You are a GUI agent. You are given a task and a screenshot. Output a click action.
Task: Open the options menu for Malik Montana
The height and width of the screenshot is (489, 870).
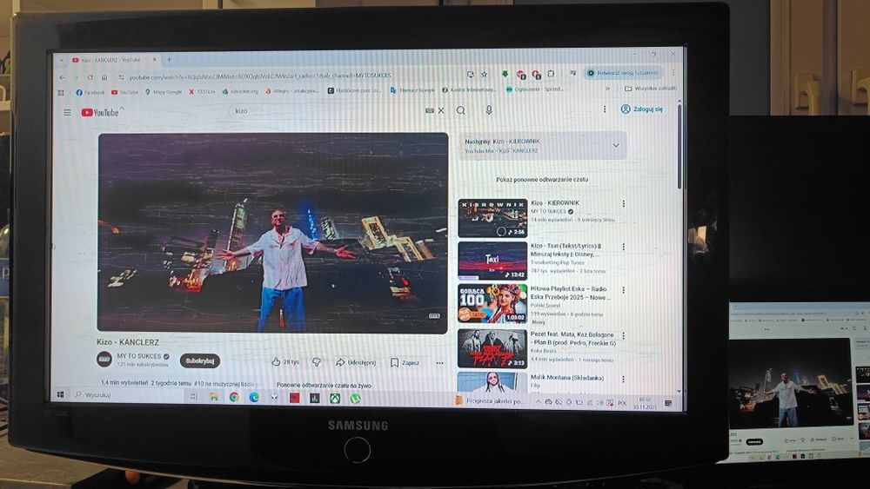[x=623, y=379]
